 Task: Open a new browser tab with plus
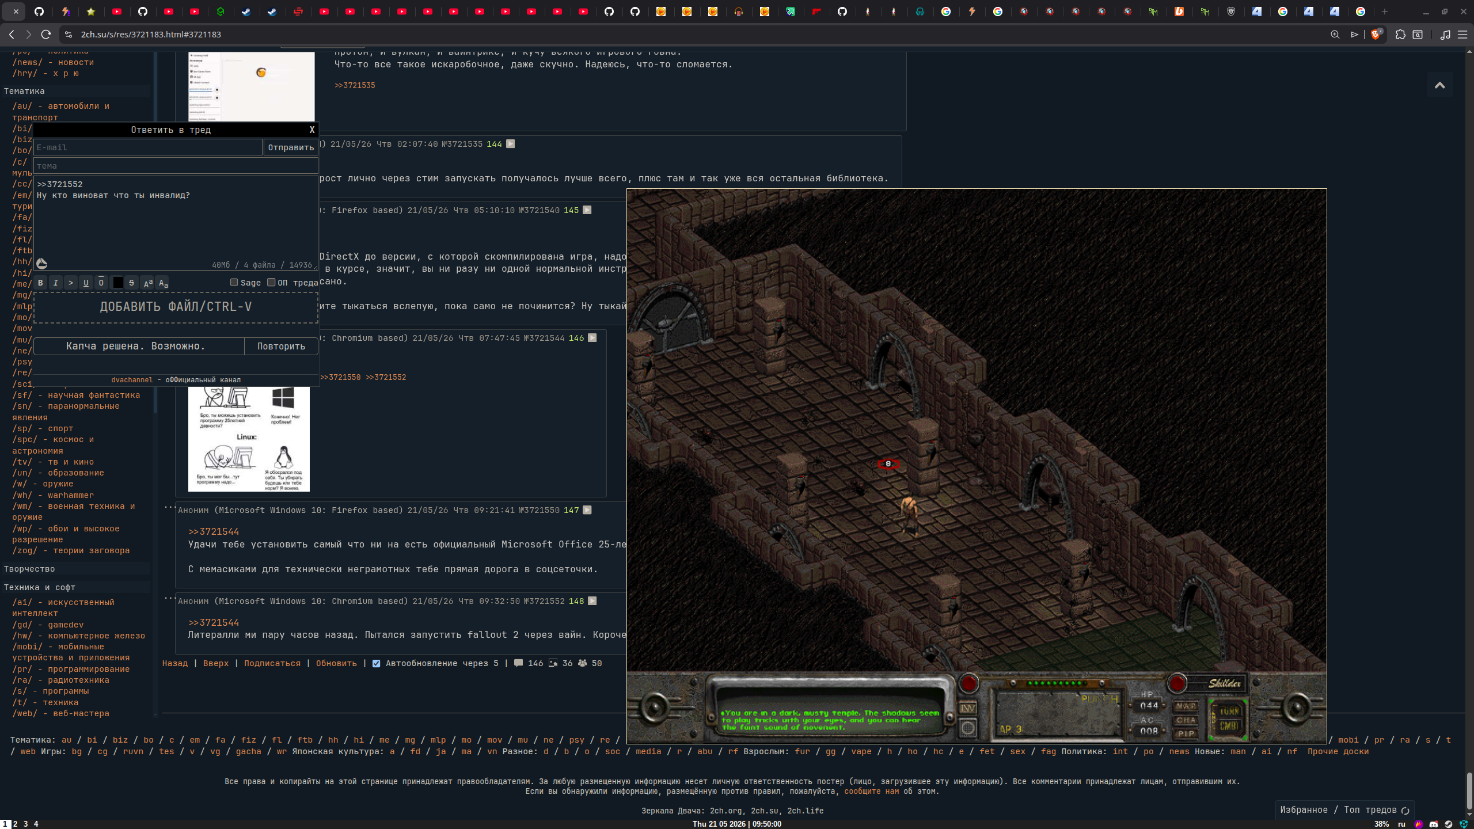coord(1385,12)
